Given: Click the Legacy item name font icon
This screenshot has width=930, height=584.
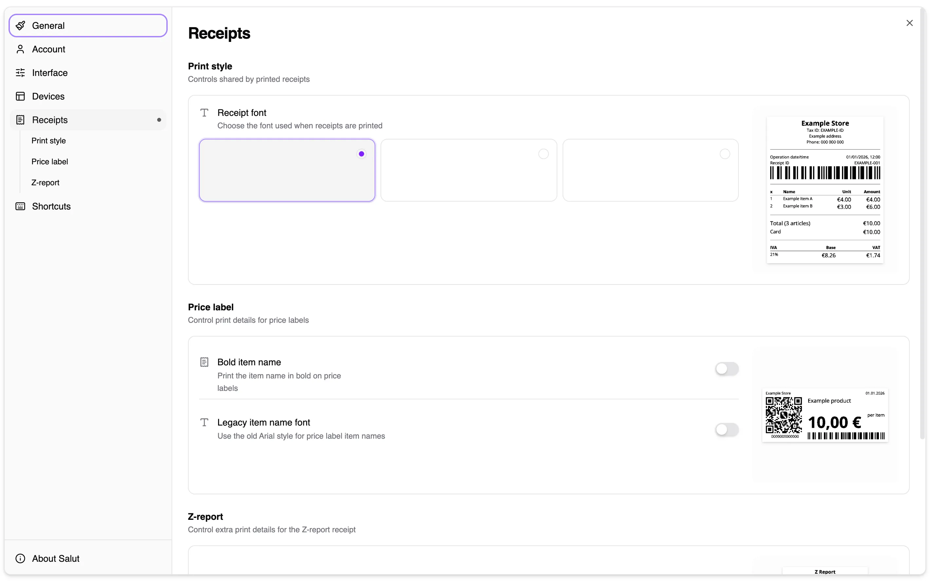Looking at the screenshot, I should click(x=204, y=422).
